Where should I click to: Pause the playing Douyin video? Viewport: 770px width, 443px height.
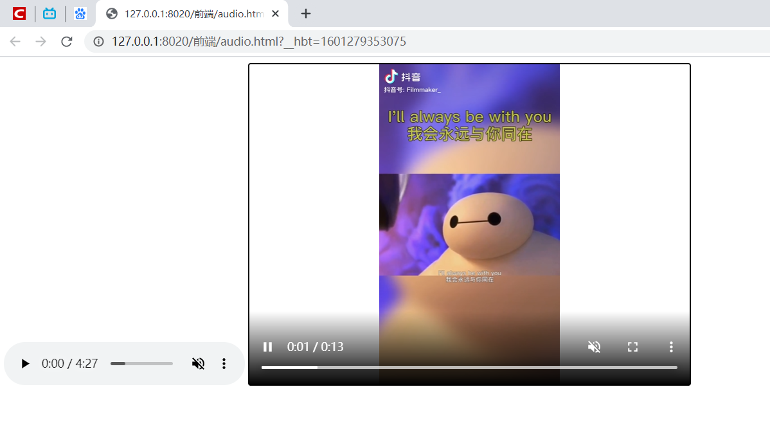click(x=267, y=347)
